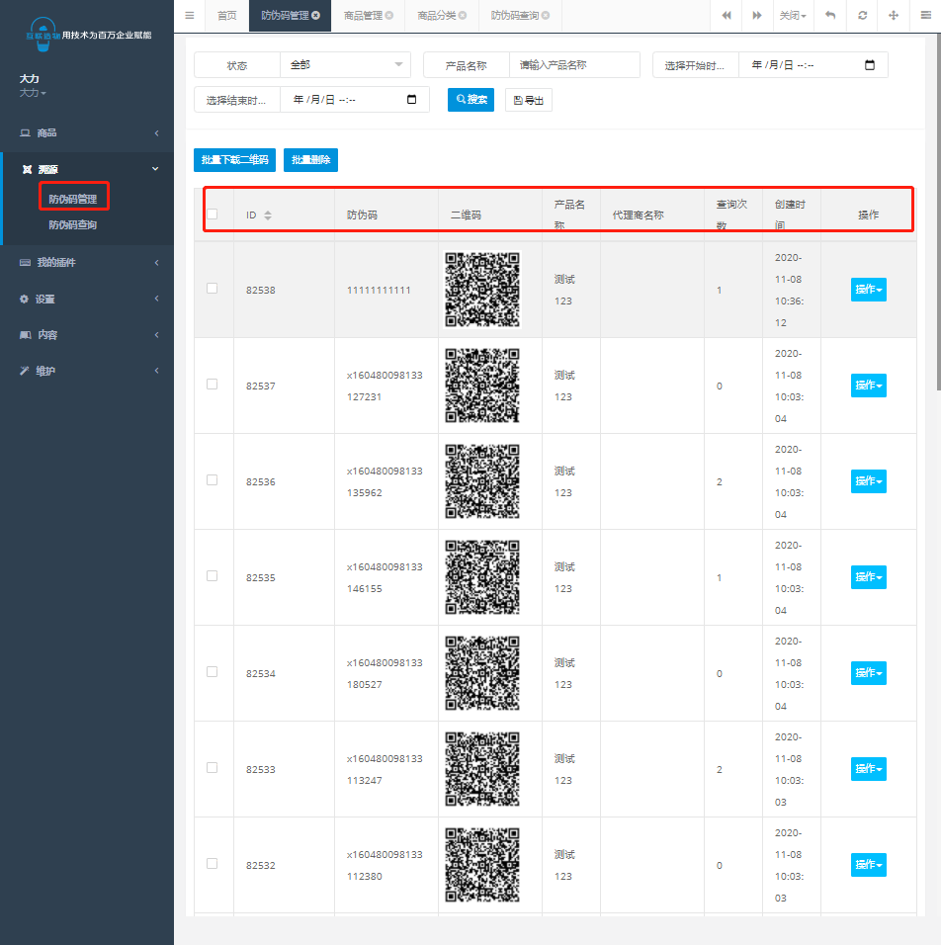Screen dimensions: 941x945
Task: Tick checkbox for row 82532
Action: click(213, 863)
